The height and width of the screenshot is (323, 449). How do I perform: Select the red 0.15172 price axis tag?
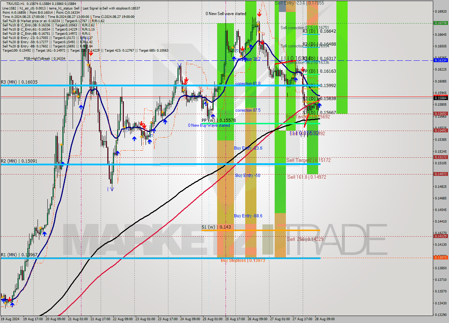tap(440, 157)
